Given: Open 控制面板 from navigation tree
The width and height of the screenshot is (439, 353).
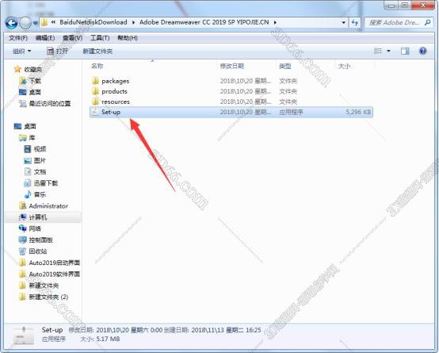Looking at the screenshot, I should 41,240.
